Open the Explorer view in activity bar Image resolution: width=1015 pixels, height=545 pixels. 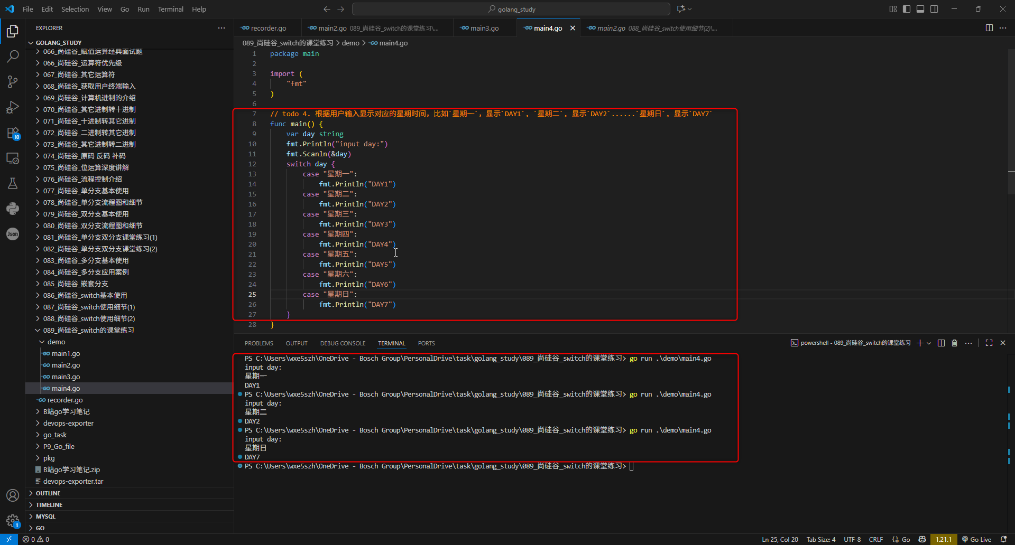[13, 31]
